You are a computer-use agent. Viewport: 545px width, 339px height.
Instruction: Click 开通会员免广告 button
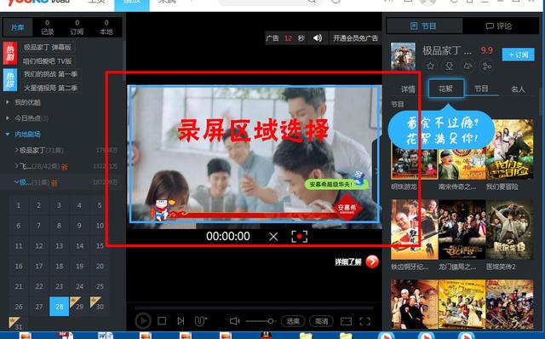pos(355,37)
